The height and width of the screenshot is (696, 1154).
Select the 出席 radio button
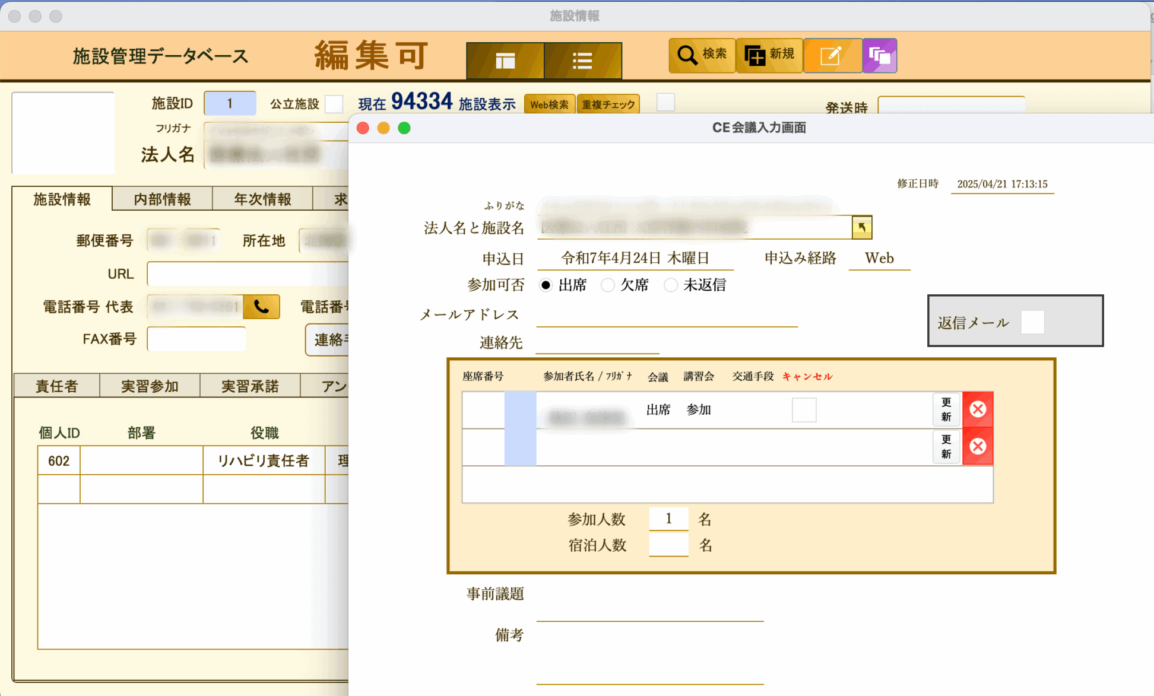click(546, 285)
